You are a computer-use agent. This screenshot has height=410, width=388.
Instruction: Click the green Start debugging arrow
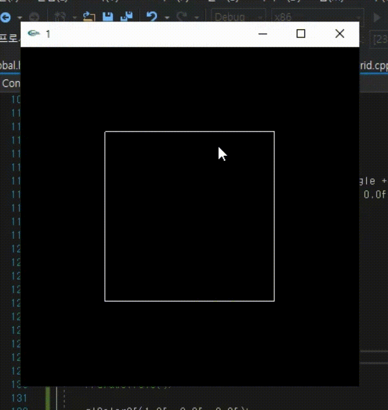377,17
